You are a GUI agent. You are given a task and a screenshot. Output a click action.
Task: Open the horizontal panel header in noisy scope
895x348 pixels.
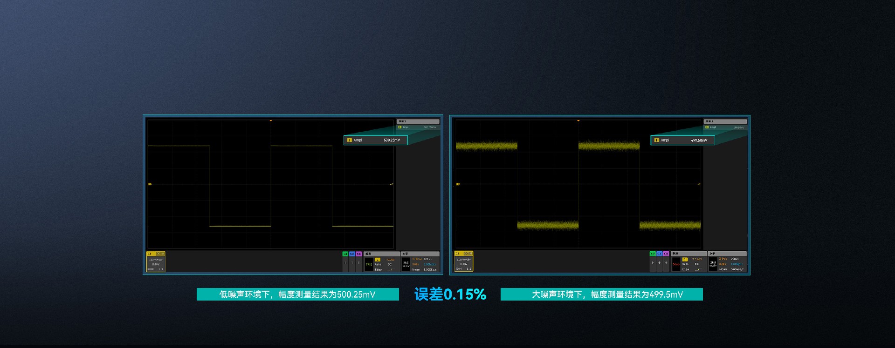coord(727,254)
